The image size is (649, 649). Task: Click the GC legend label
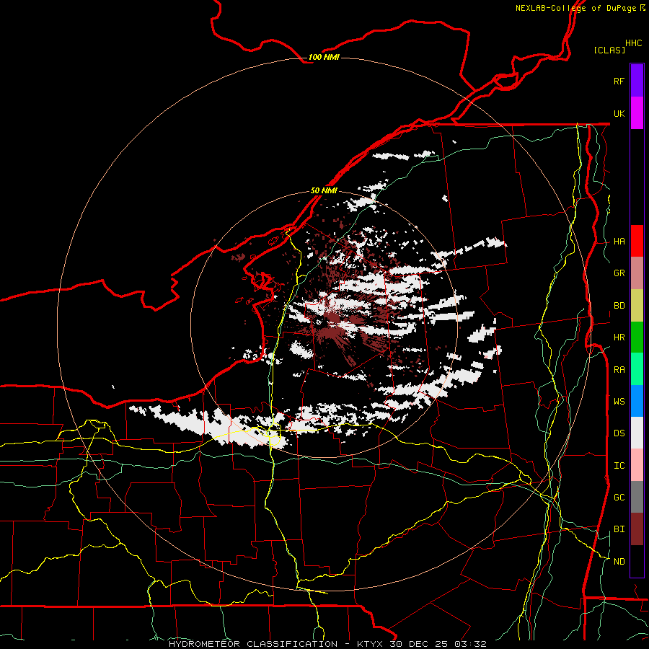coord(619,498)
